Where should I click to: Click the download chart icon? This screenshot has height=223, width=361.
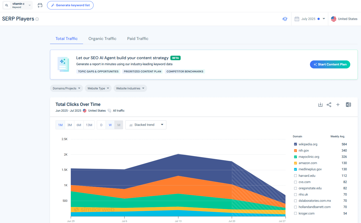pyautogui.click(x=320, y=105)
